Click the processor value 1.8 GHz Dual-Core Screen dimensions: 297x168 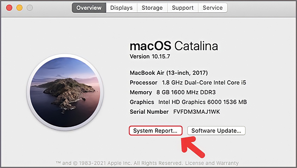(204, 83)
